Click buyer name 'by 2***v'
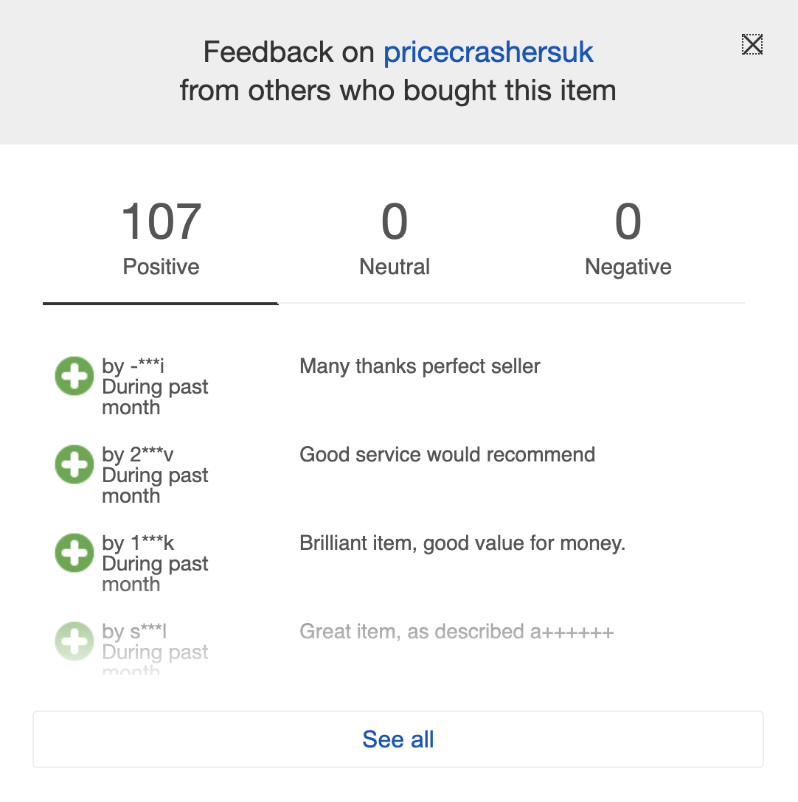The width and height of the screenshot is (798, 802). [138, 455]
